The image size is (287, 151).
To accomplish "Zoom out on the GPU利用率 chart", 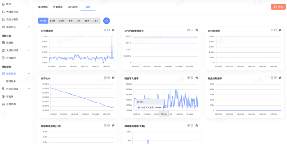I will coord(275,30).
